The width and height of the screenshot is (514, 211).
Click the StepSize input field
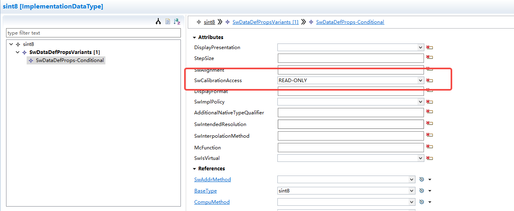coord(350,58)
